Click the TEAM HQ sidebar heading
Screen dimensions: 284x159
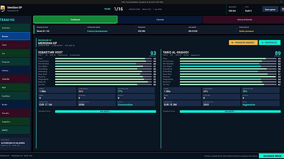(x=7, y=20)
